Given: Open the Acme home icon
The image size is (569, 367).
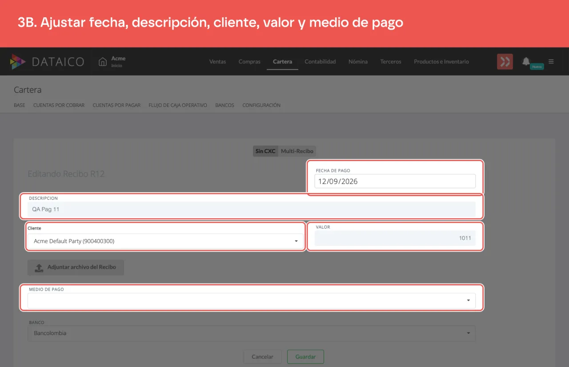Looking at the screenshot, I should [x=103, y=62].
